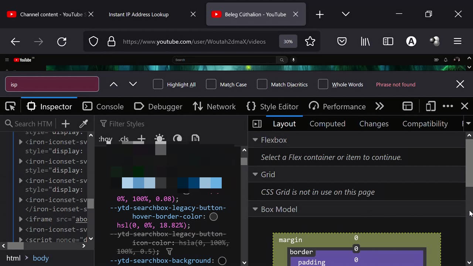This screenshot has width=473, height=266.
Task: View site security via padlock icon
Action: click(111, 41)
